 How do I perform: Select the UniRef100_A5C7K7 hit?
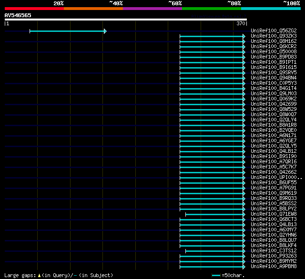[274, 167]
